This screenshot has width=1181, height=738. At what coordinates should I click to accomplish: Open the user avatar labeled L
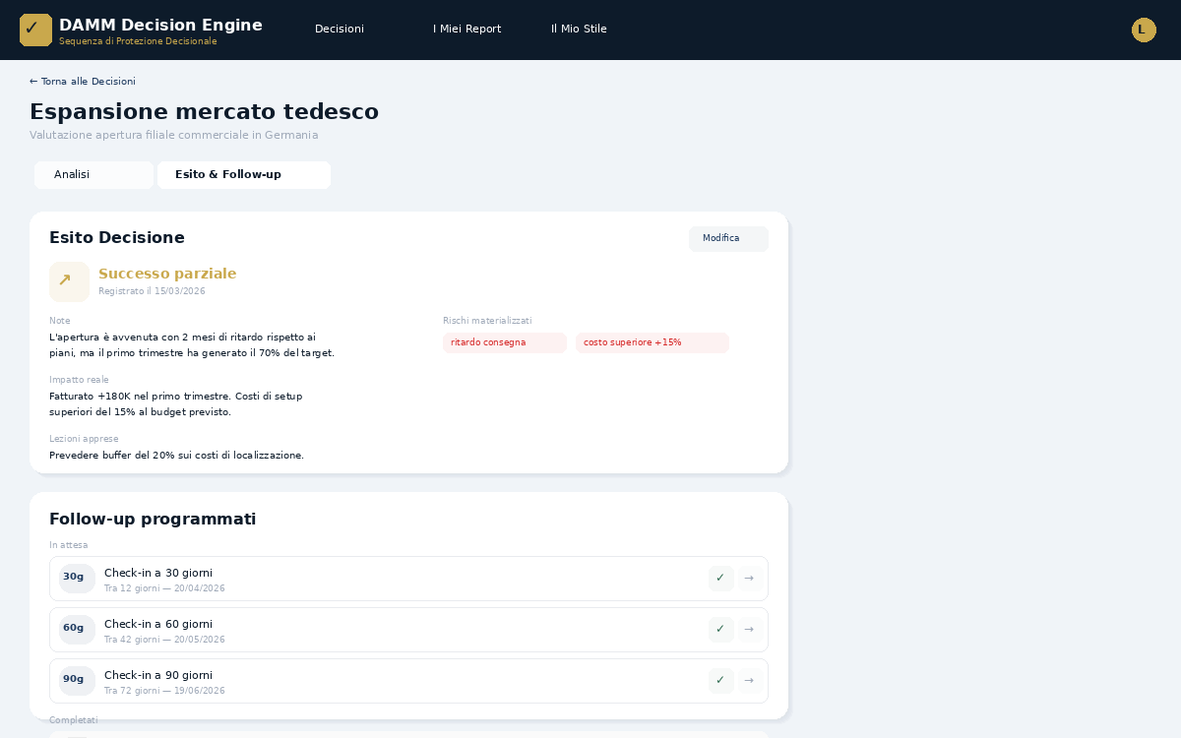1144,30
